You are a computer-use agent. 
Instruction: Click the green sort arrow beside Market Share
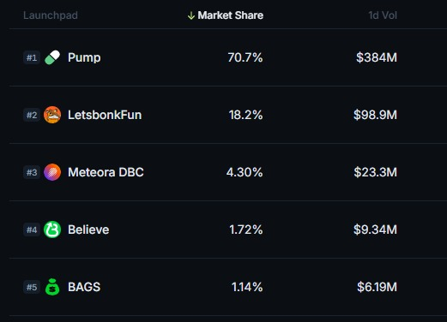(x=191, y=15)
